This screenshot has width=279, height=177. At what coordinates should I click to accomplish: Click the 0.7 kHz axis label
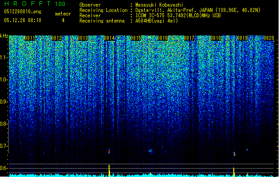pyautogui.click(x=4, y=146)
